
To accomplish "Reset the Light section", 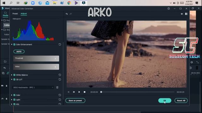I will (60, 100).
